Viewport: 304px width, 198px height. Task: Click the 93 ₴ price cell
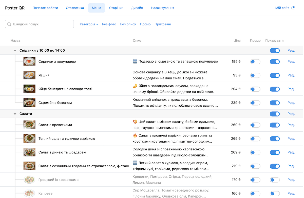pos(237,75)
